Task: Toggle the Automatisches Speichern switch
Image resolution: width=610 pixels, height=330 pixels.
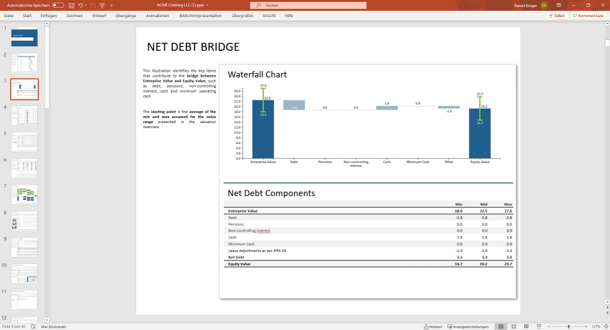Action: coord(58,5)
